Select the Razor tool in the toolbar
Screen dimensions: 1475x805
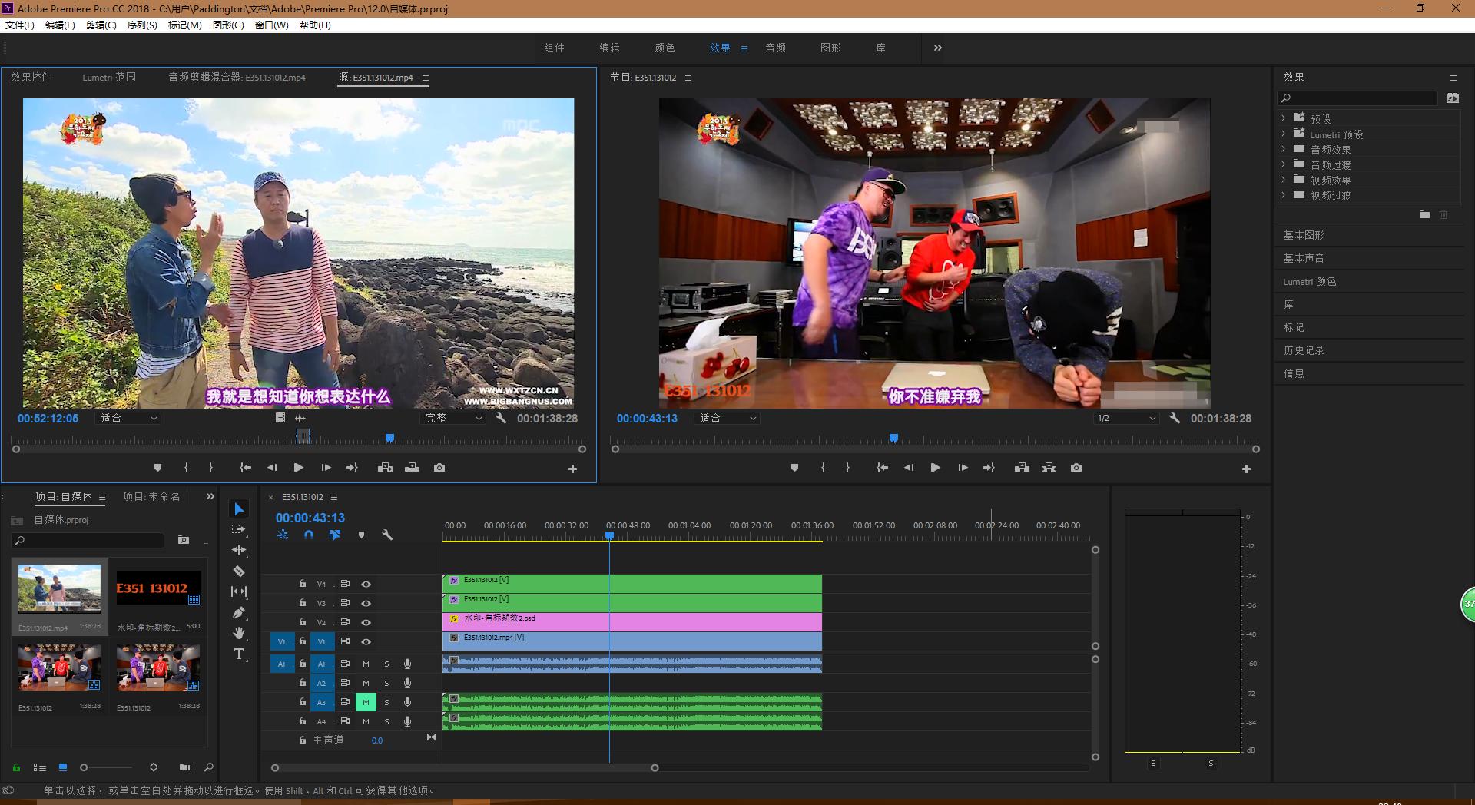(x=239, y=571)
